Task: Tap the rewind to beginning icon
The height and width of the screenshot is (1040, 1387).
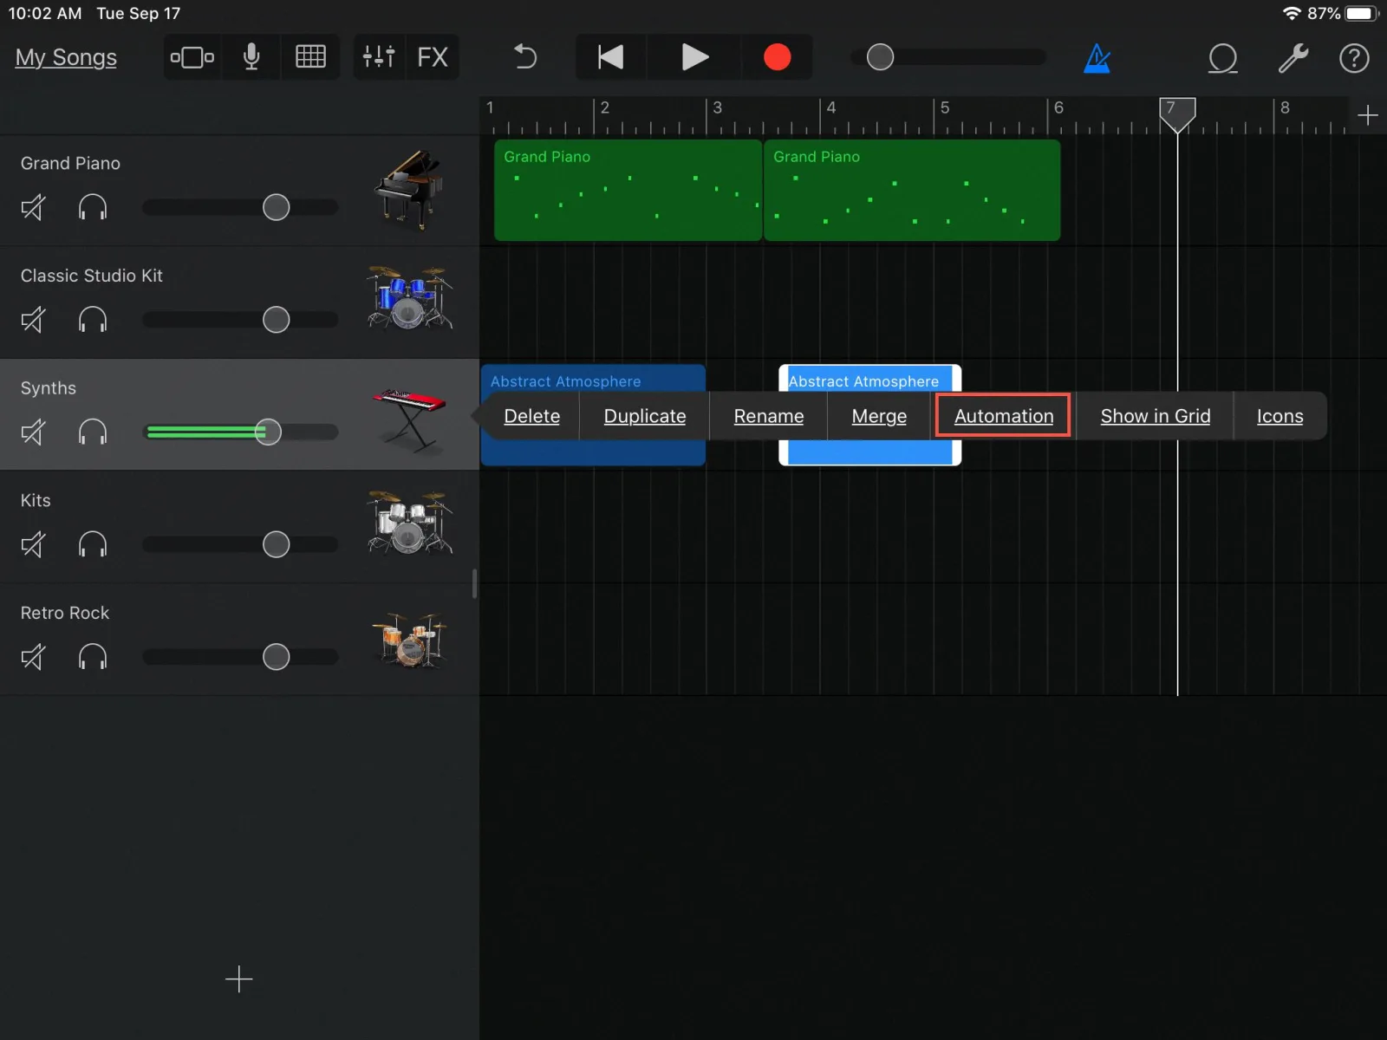Action: point(609,57)
